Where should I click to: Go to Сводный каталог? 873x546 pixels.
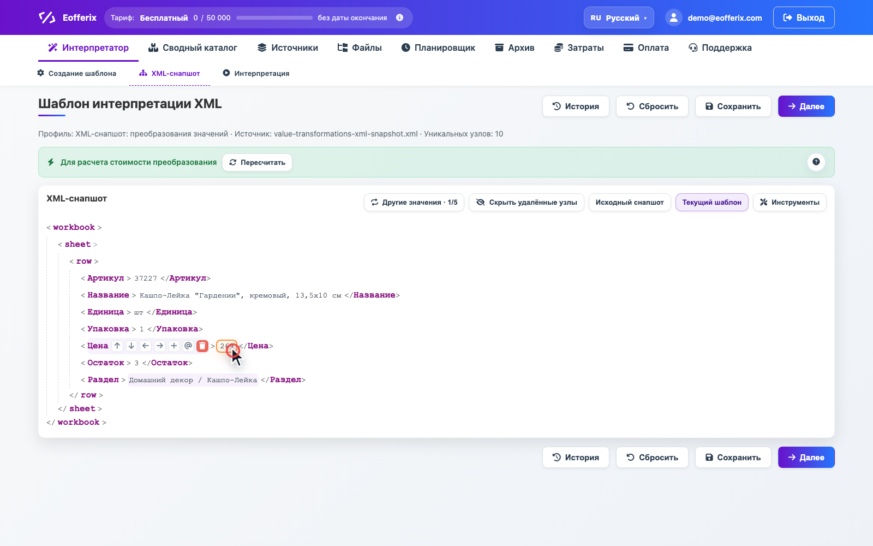coord(193,48)
